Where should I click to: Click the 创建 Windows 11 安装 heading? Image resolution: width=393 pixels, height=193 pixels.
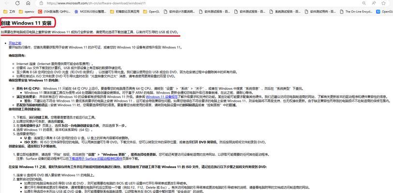pos(26,23)
